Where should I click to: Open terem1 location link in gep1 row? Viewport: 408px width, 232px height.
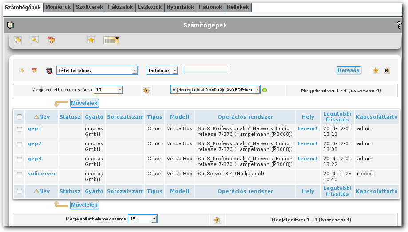(x=308, y=128)
